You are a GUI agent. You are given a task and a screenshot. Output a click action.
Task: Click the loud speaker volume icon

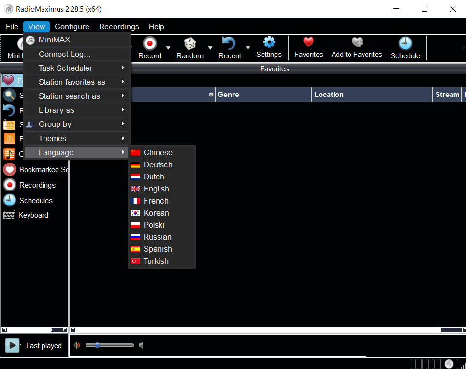pyautogui.click(x=77, y=345)
